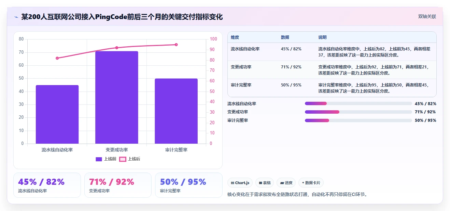The width and height of the screenshot is (450, 211).
Task: Click the 变更成功率 progress bar
Action: pos(358,112)
